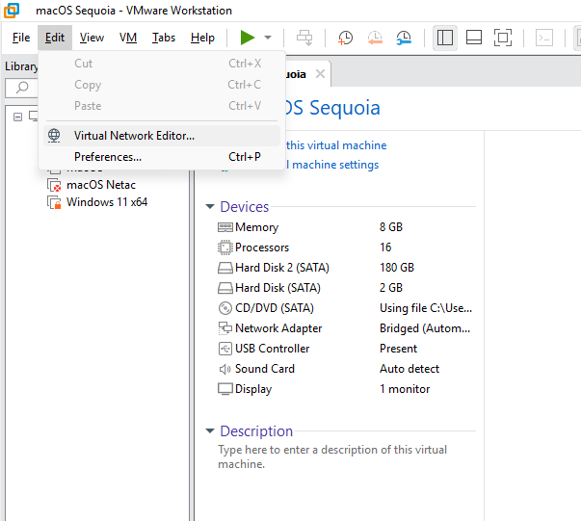Click the Take Snapshot clock icon
The image size is (581, 521).
pos(345,38)
